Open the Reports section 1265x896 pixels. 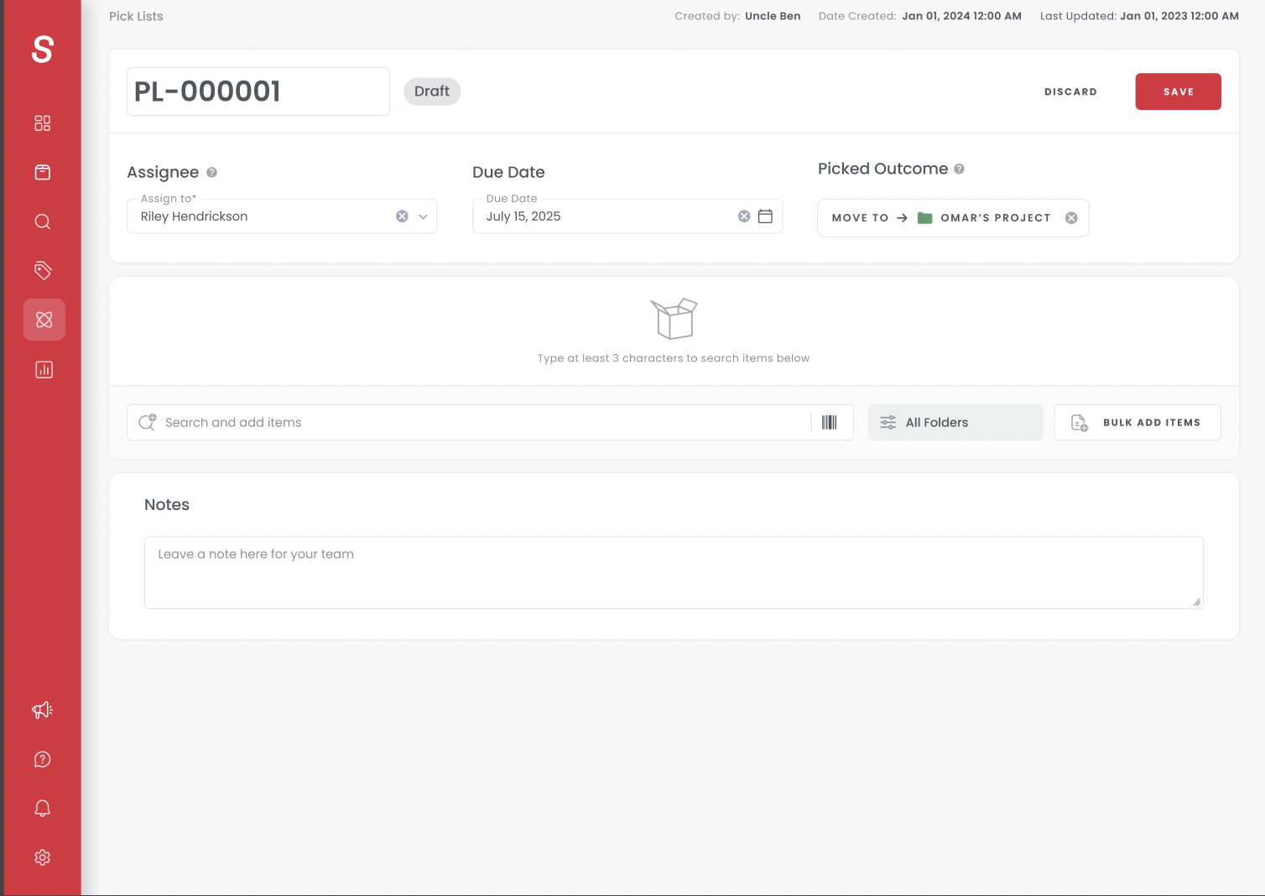pos(42,369)
